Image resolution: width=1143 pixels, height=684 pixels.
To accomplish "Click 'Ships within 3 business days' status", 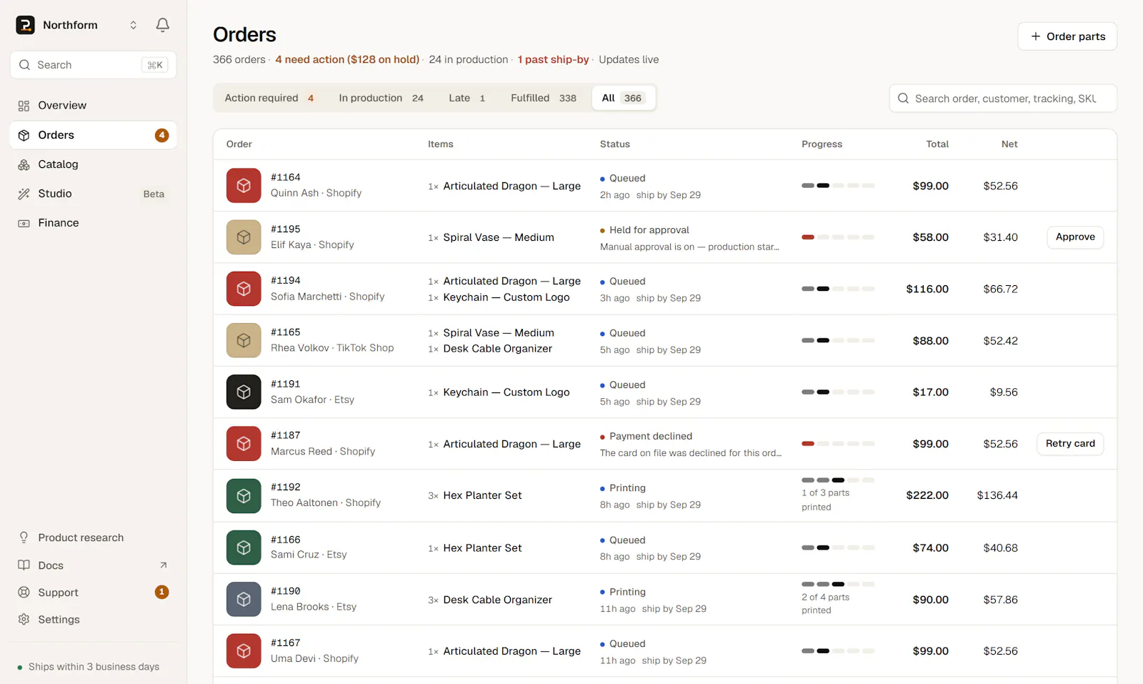I will coord(94,667).
